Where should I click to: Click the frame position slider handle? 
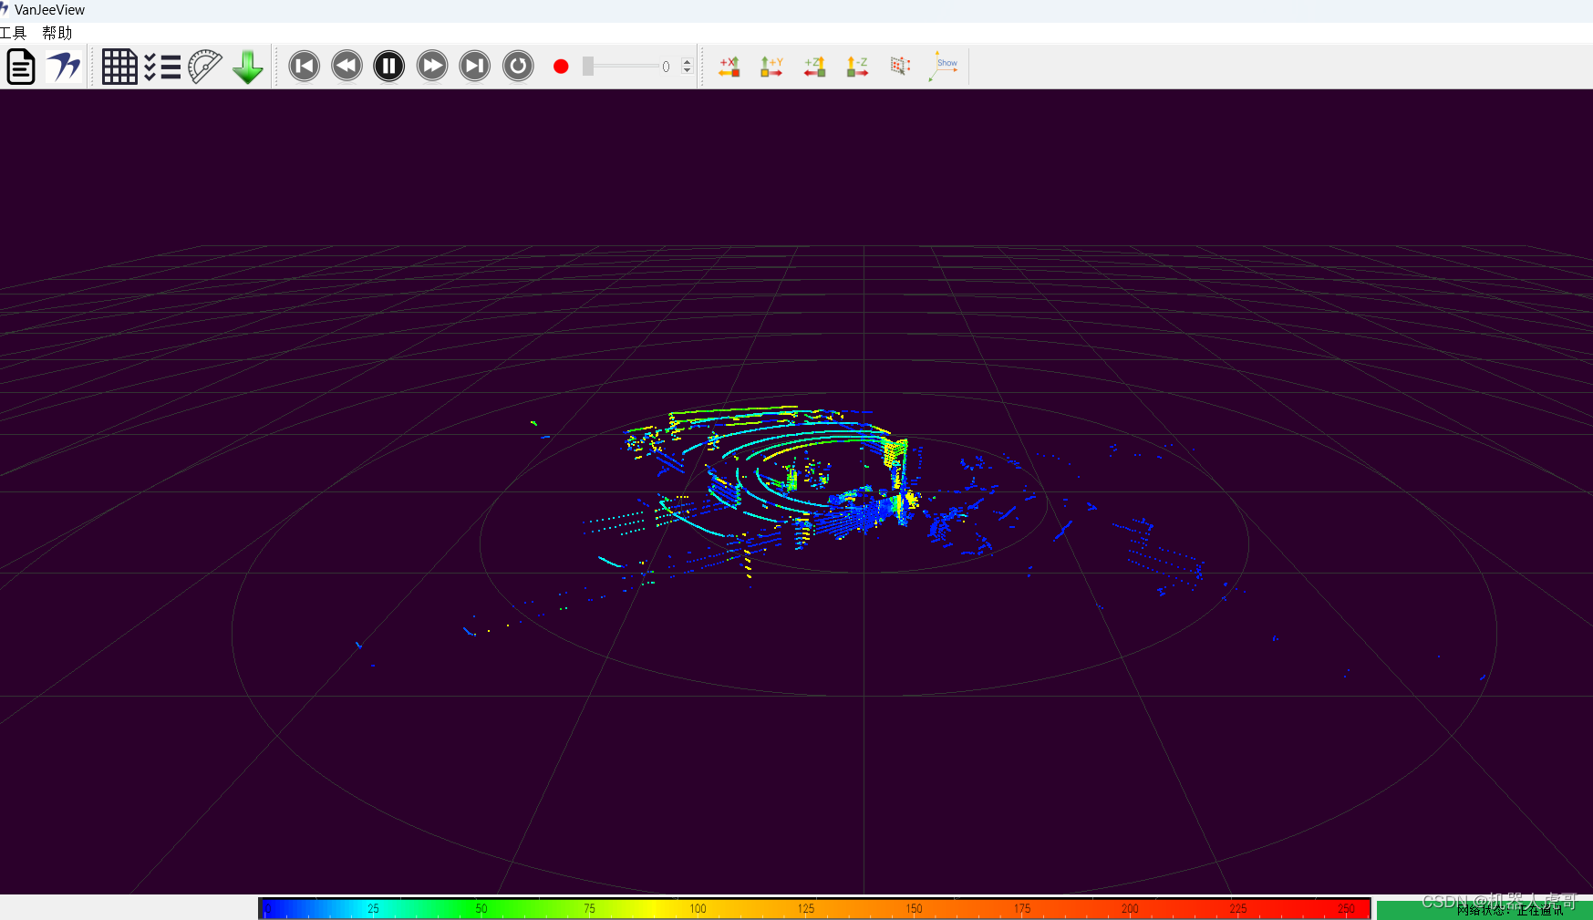tap(588, 67)
